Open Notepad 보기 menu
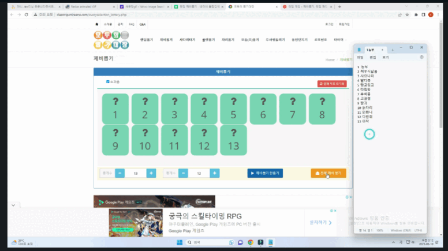Viewport: 448px width, 251px height. 386,57
